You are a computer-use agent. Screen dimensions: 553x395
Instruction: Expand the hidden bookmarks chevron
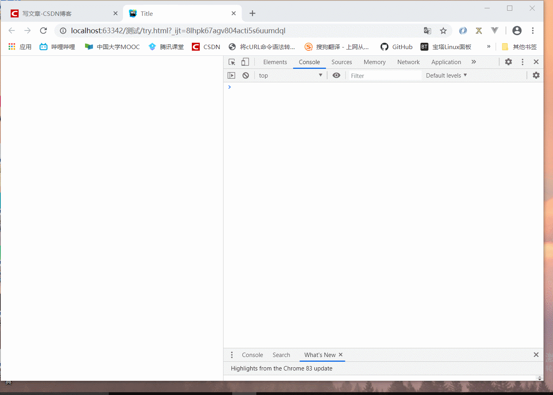coord(489,46)
